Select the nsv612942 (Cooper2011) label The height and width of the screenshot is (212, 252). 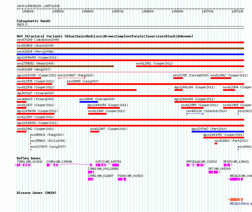pos(36,129)
